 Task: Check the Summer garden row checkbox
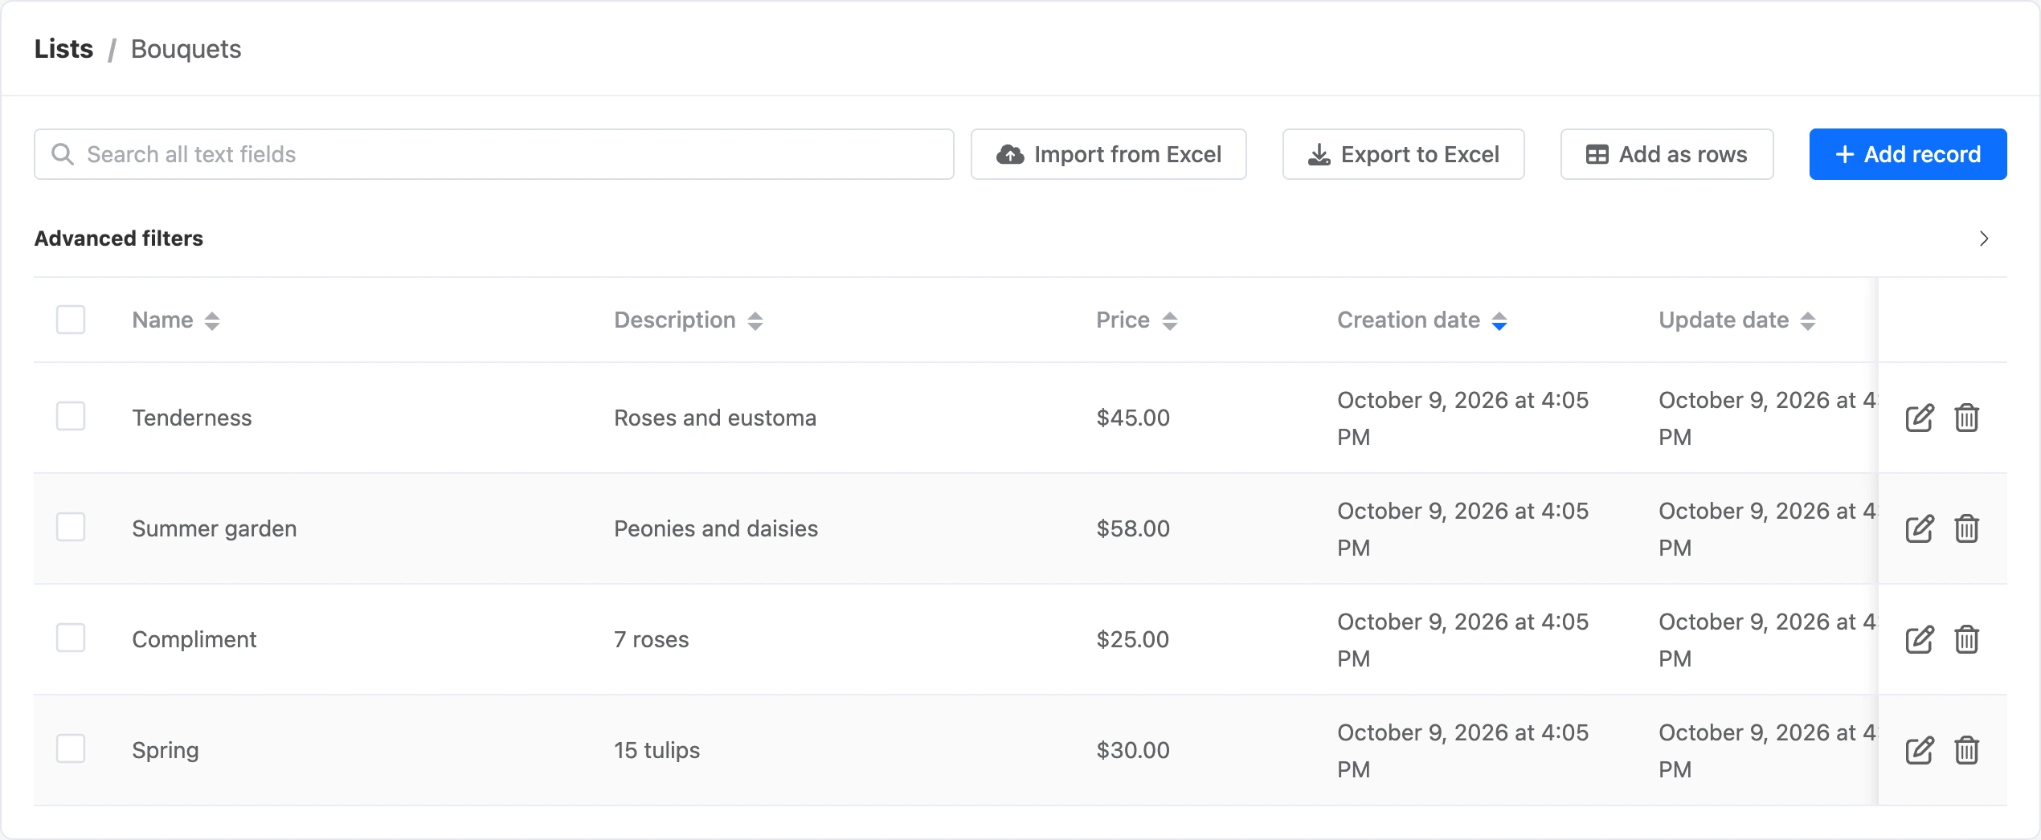coord(71,527)
